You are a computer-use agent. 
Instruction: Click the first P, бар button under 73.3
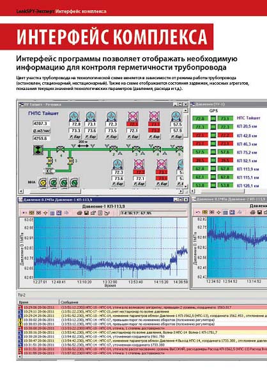pos(75,137)
